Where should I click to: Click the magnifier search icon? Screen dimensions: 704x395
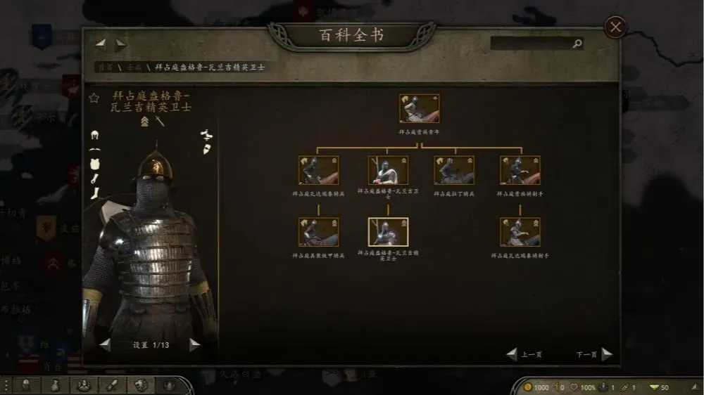click(x=577, y=44)
